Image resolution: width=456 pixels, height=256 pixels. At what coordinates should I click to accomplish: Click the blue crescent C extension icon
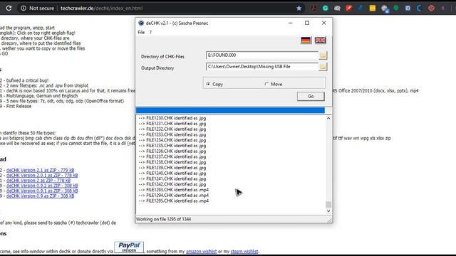[x=419, y=8]
